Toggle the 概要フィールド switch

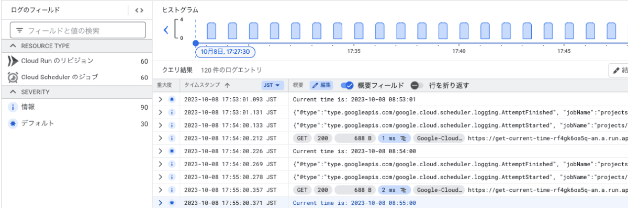[347, 85]
